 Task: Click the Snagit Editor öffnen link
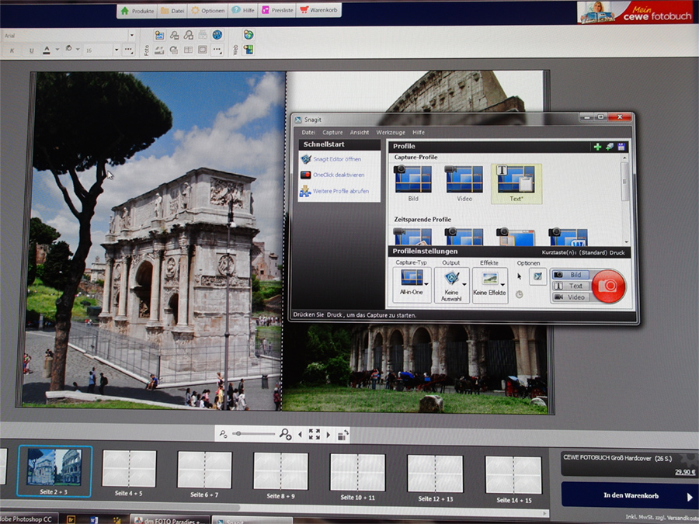click(x=336, y=159)
